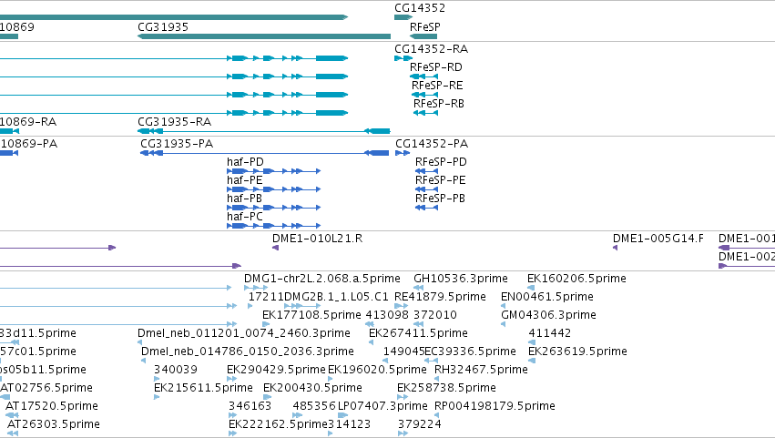This screenshot has width=775, height=438.
Task: Click the CG14352 gene label
Action: pos(420,8)
